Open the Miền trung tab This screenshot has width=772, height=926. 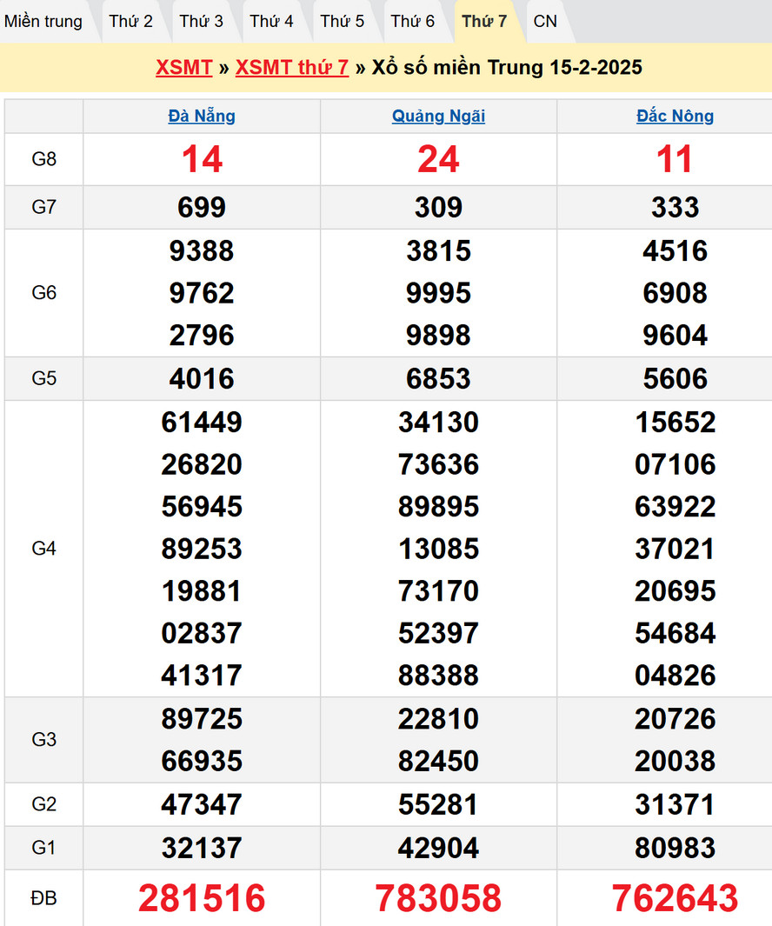[x=43, y=22]
